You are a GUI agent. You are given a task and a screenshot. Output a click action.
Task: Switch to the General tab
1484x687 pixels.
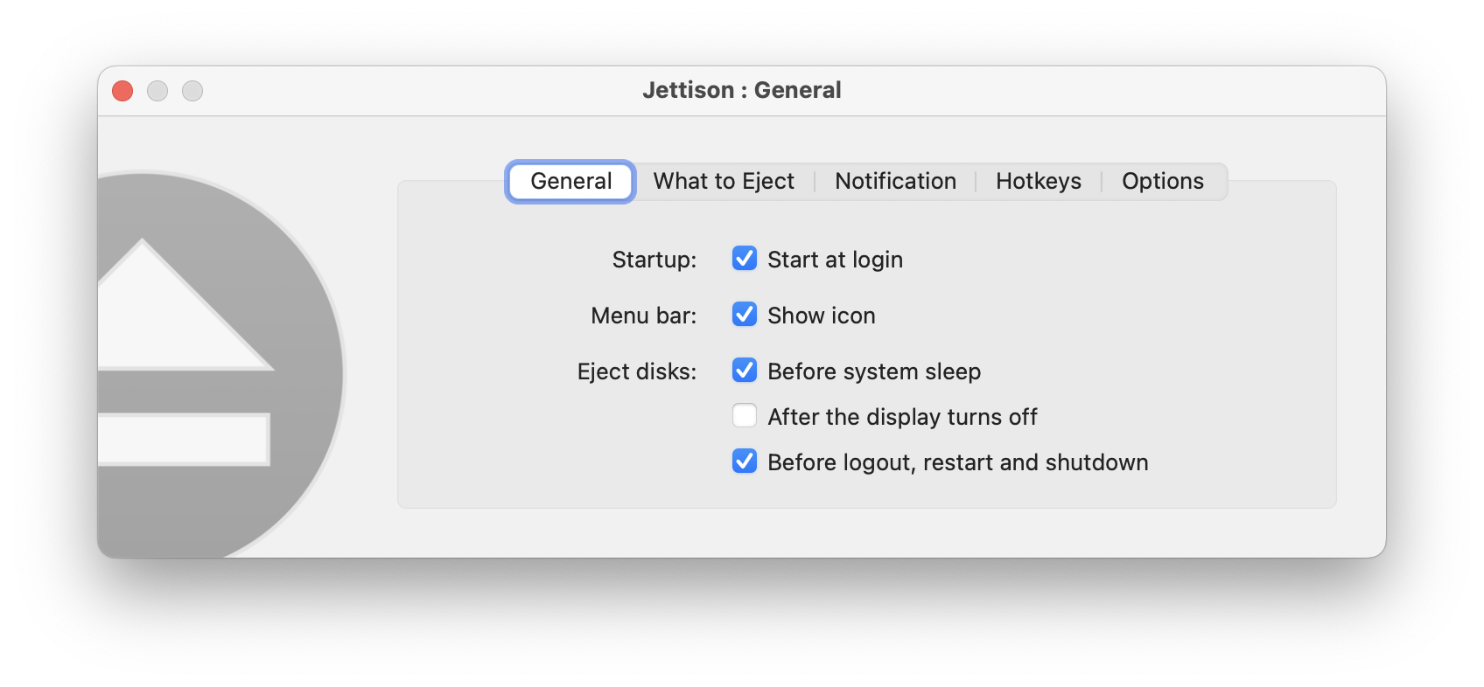[x=570, y=181]
